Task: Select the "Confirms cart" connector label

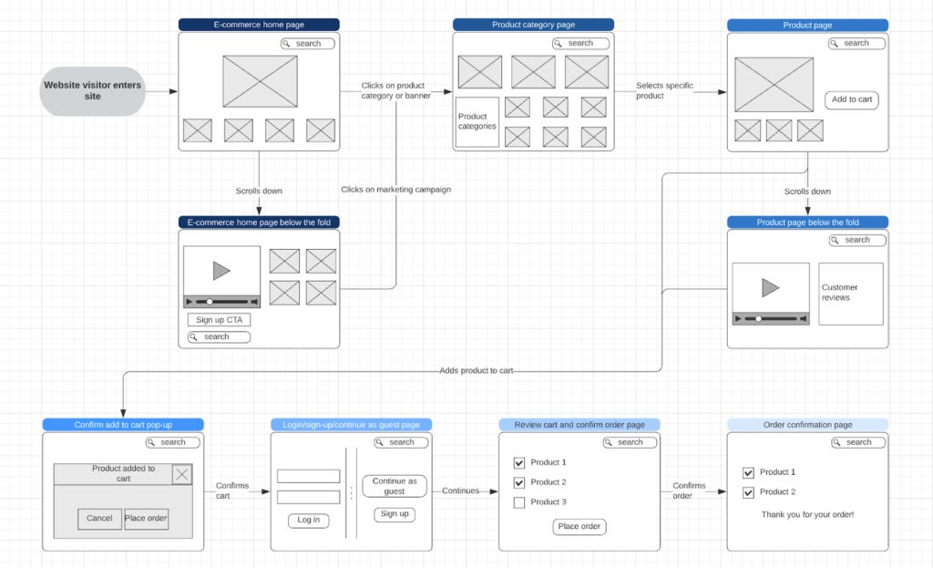Action: pos(232,491)
